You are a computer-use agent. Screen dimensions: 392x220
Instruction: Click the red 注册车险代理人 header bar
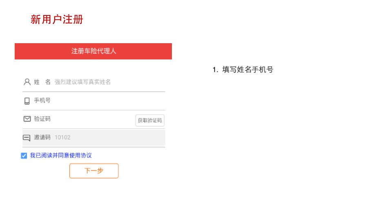coord(94,51)
